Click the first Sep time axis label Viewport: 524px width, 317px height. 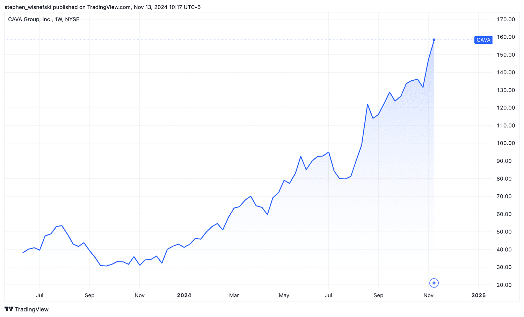[89, 295]
